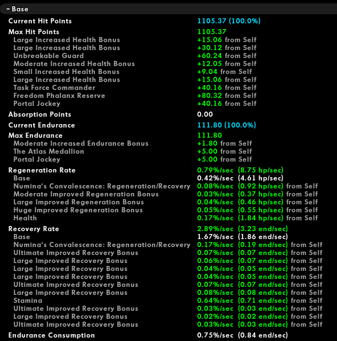
Task: Select Numina's Convalescence label under Recovery Rate
Action: (102, 245)
